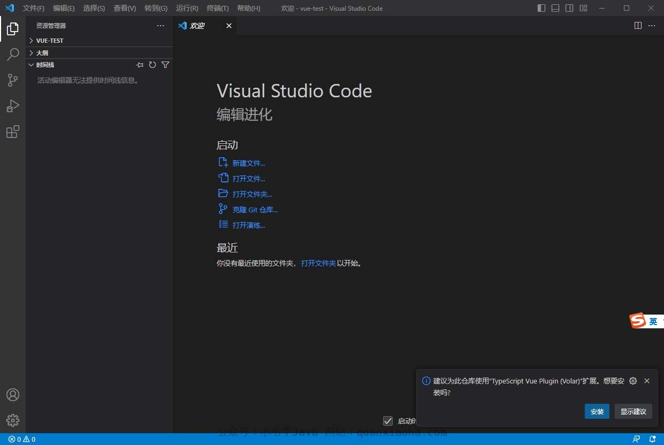Open the 转到(G) menu
Image resolution: width=664 pixels, height=445 pixels.
tap(156, 9)
